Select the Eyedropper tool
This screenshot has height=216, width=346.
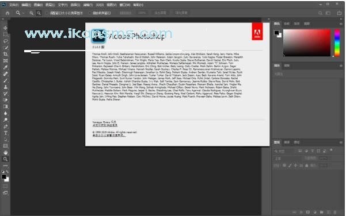pos(5,67)
